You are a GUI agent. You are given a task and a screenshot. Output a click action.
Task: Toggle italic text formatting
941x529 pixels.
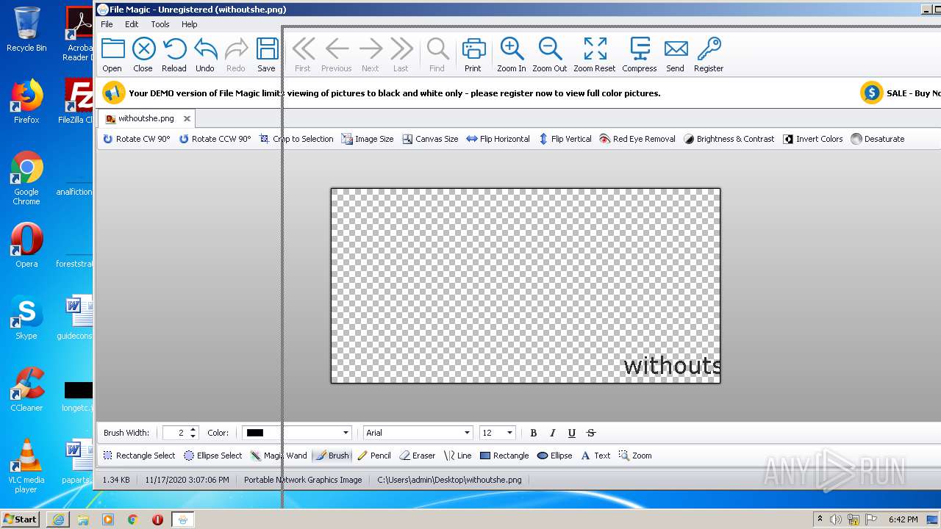click(x=553, y=433)
